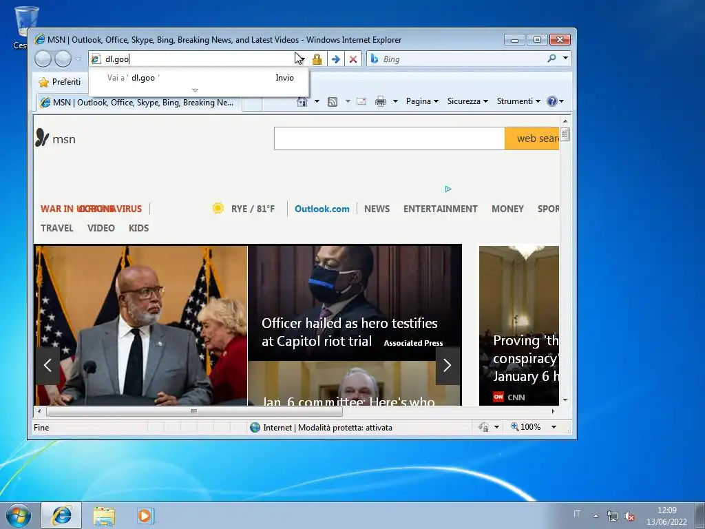Click the security lock icon in address bar
Image resolution: width=705 pixels, height=529 pixels.
point(317,59)
